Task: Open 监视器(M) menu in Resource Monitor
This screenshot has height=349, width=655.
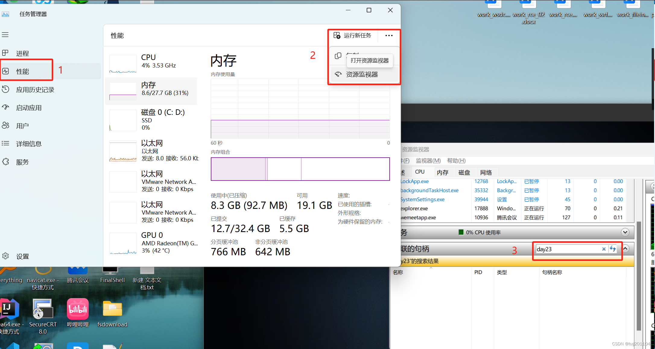Action: (x=428, y=161)
